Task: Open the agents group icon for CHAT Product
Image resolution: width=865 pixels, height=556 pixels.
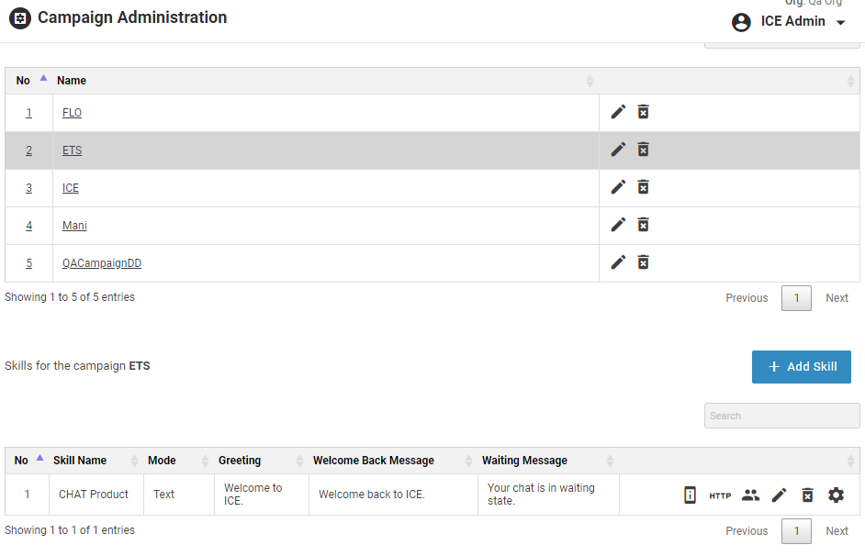Action: coord(750,495)
